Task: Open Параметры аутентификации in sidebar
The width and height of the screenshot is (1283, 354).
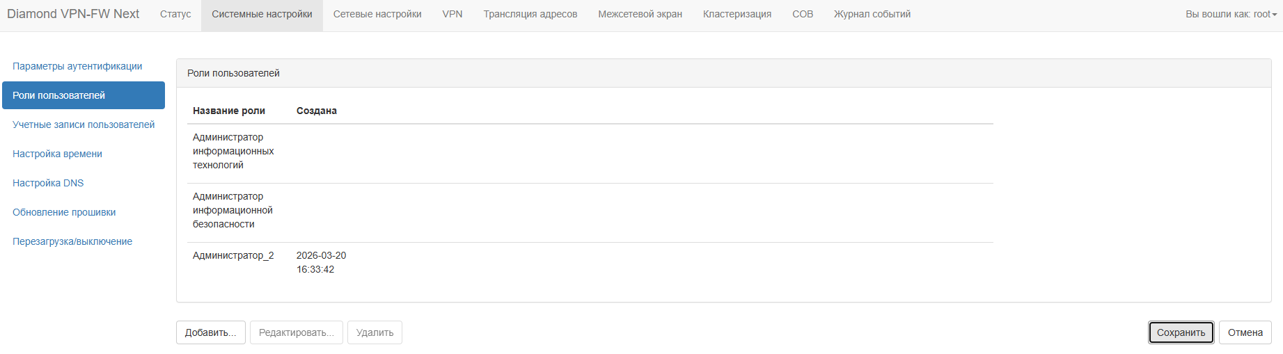Action: coord(77,66)
